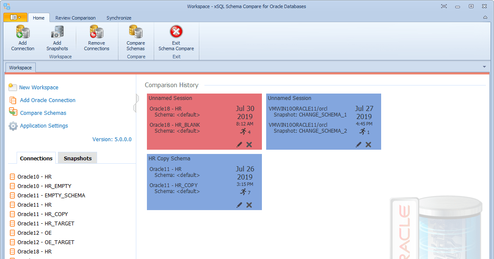Click the Add Snapshots ribbon icon
This screenshot has width=494, height=259.
click(x=57, y=32)
